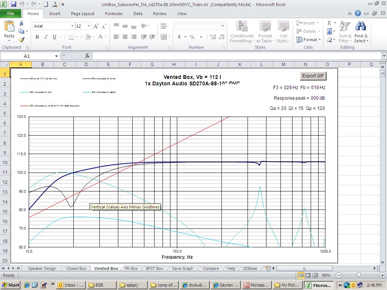Click the Wrap Text icon
387x290 pixels.
[164, 26]
